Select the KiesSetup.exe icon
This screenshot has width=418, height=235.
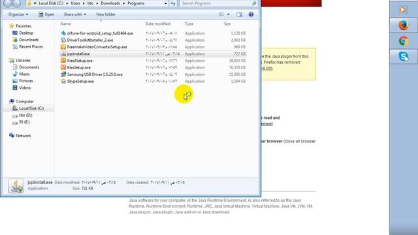click(x=63, y=67)
